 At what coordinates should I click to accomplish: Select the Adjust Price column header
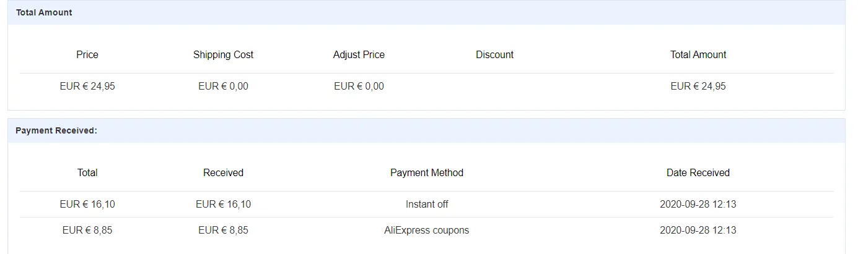359,54
